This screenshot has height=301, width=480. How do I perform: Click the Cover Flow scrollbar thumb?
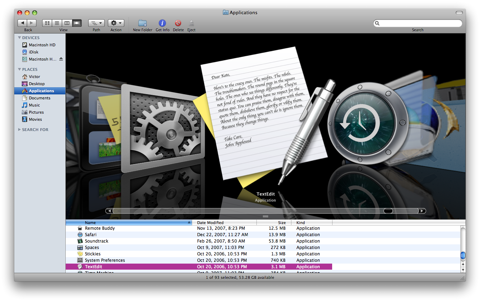[388, 211]
